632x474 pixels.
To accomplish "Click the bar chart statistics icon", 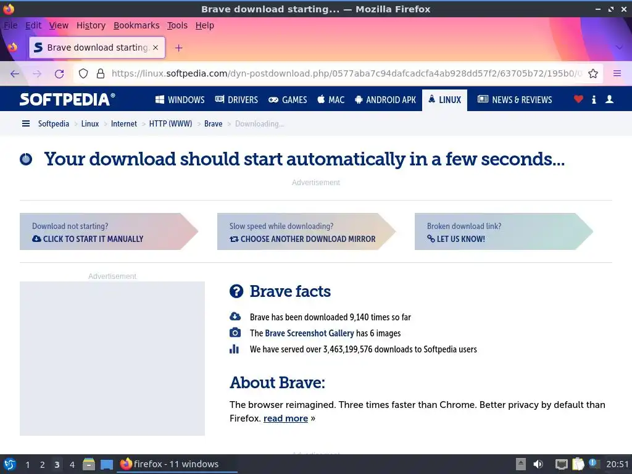I will (x=234, y=349).
